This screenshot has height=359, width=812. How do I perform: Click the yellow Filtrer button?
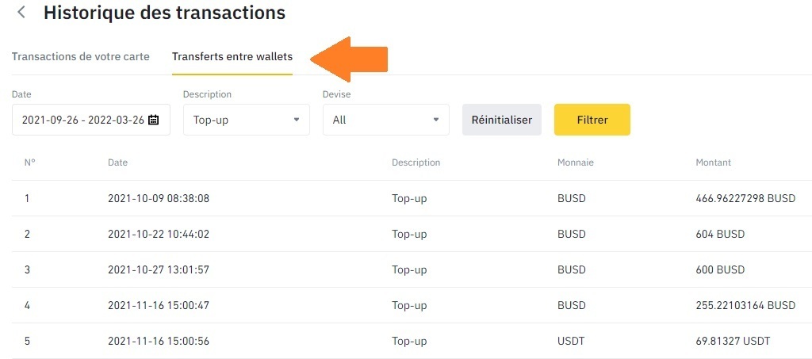tap(592, 120)
